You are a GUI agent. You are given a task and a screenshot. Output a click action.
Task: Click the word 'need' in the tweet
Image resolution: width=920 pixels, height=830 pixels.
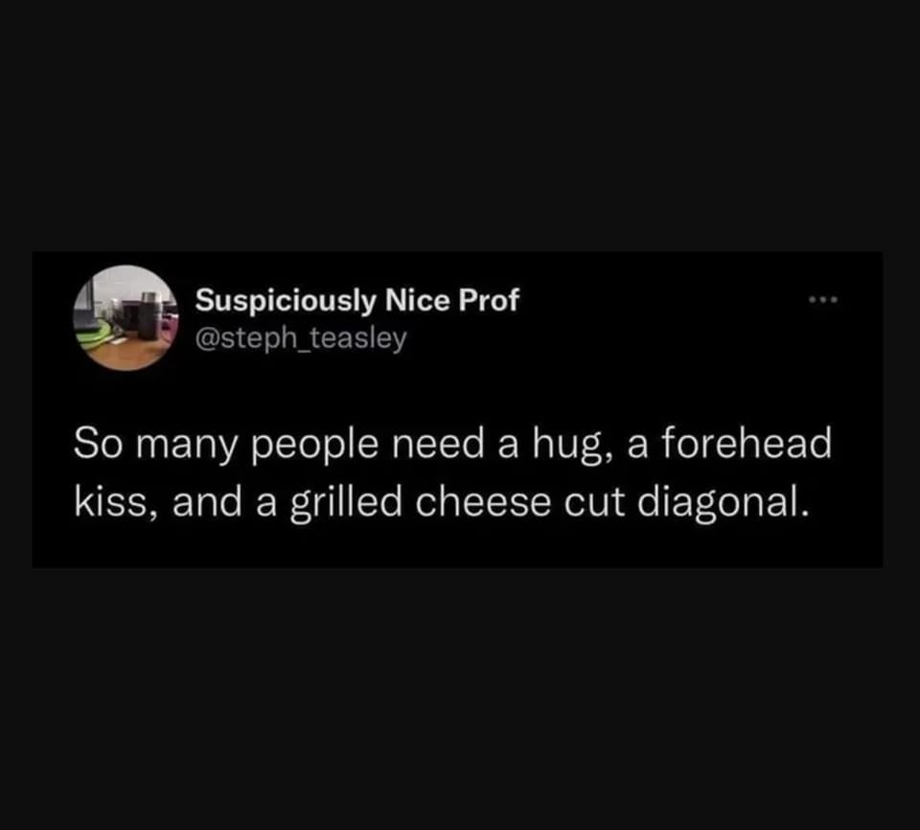438,443
